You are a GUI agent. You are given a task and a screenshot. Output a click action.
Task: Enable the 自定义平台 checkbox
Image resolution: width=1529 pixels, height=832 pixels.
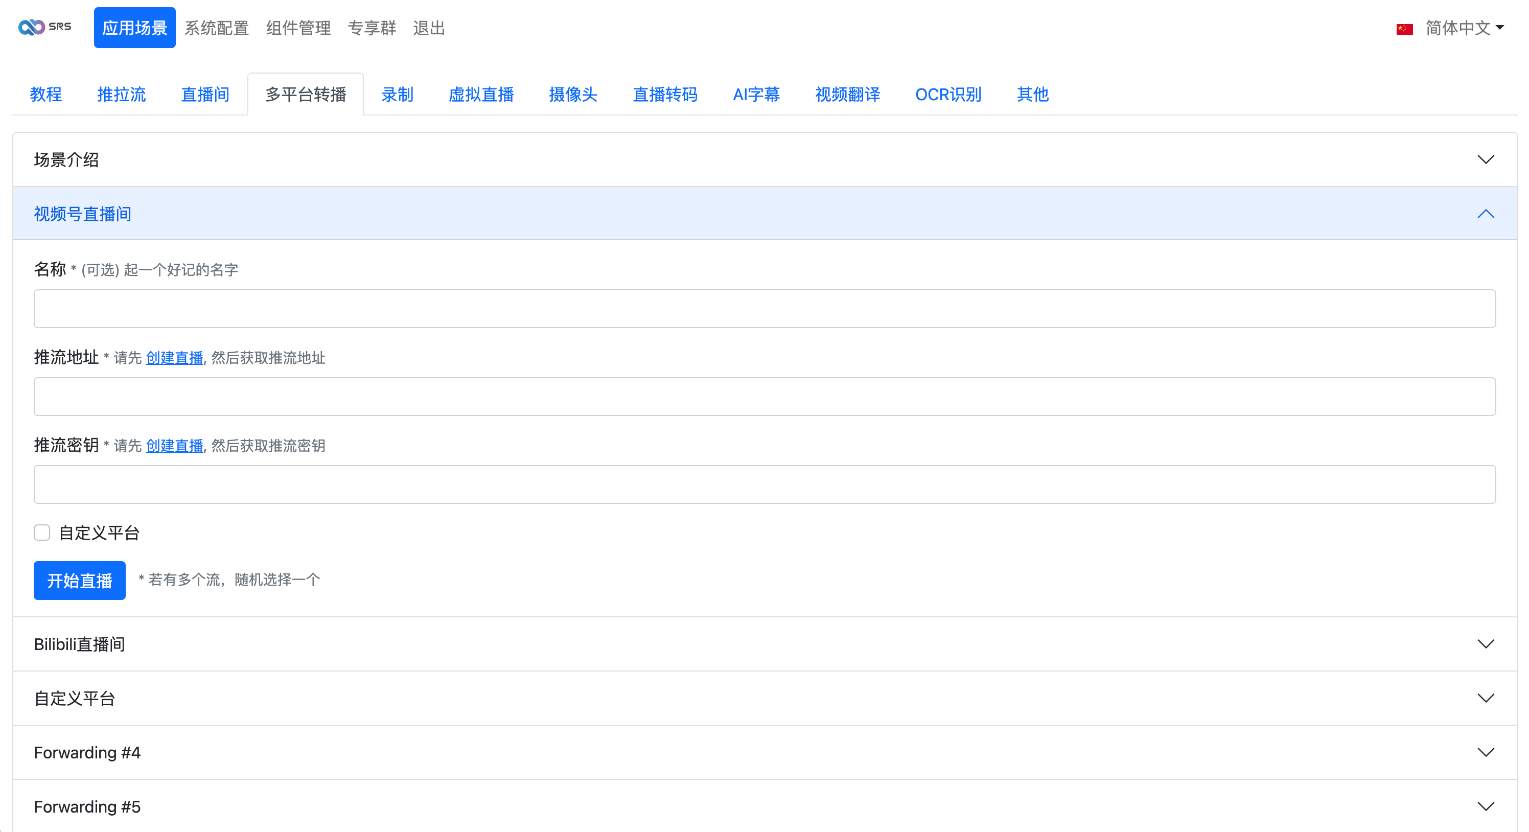[42, 533]
